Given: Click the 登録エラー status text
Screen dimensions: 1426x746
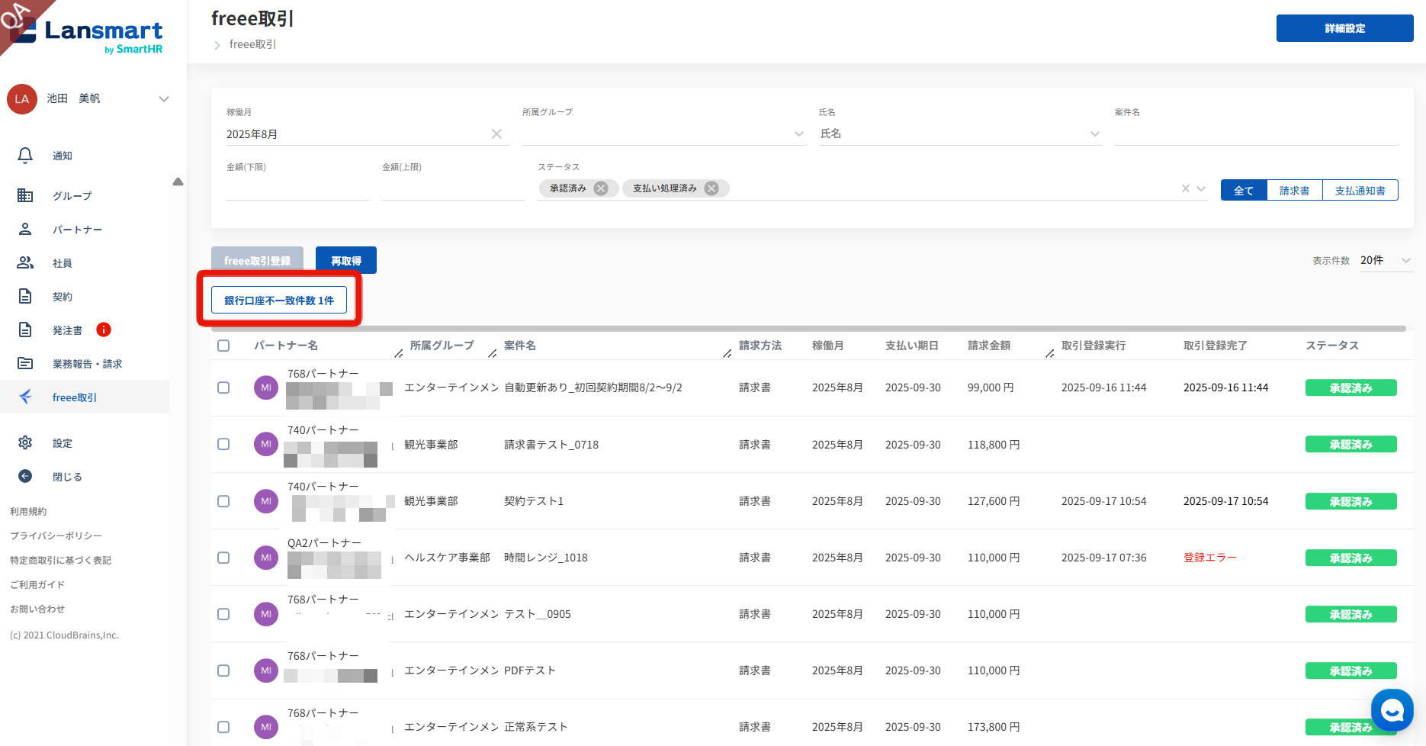Looking at the screenshot, I should [x=1210, y=558].
